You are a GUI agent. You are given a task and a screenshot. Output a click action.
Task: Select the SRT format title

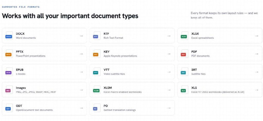pyautogui.click(x=194, y=70)
